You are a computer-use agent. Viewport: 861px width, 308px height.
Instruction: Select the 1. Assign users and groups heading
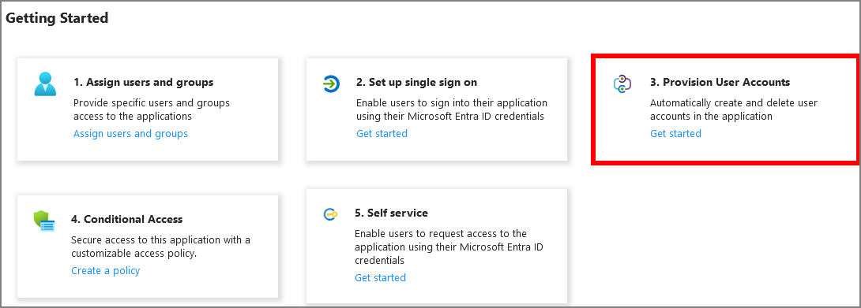point(143,82)
